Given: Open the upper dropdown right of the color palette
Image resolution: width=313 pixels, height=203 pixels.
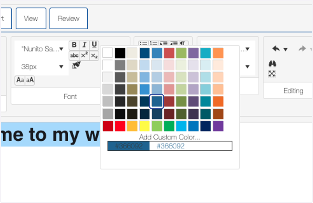Looking at the screenshot, I should click(247, 49).
